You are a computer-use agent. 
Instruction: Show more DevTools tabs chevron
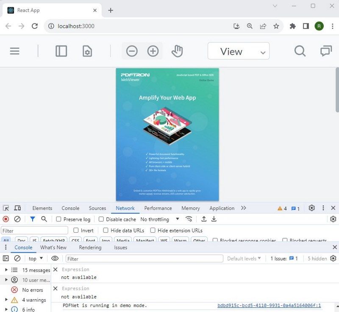pyautogui.click(x=243, y=208)
